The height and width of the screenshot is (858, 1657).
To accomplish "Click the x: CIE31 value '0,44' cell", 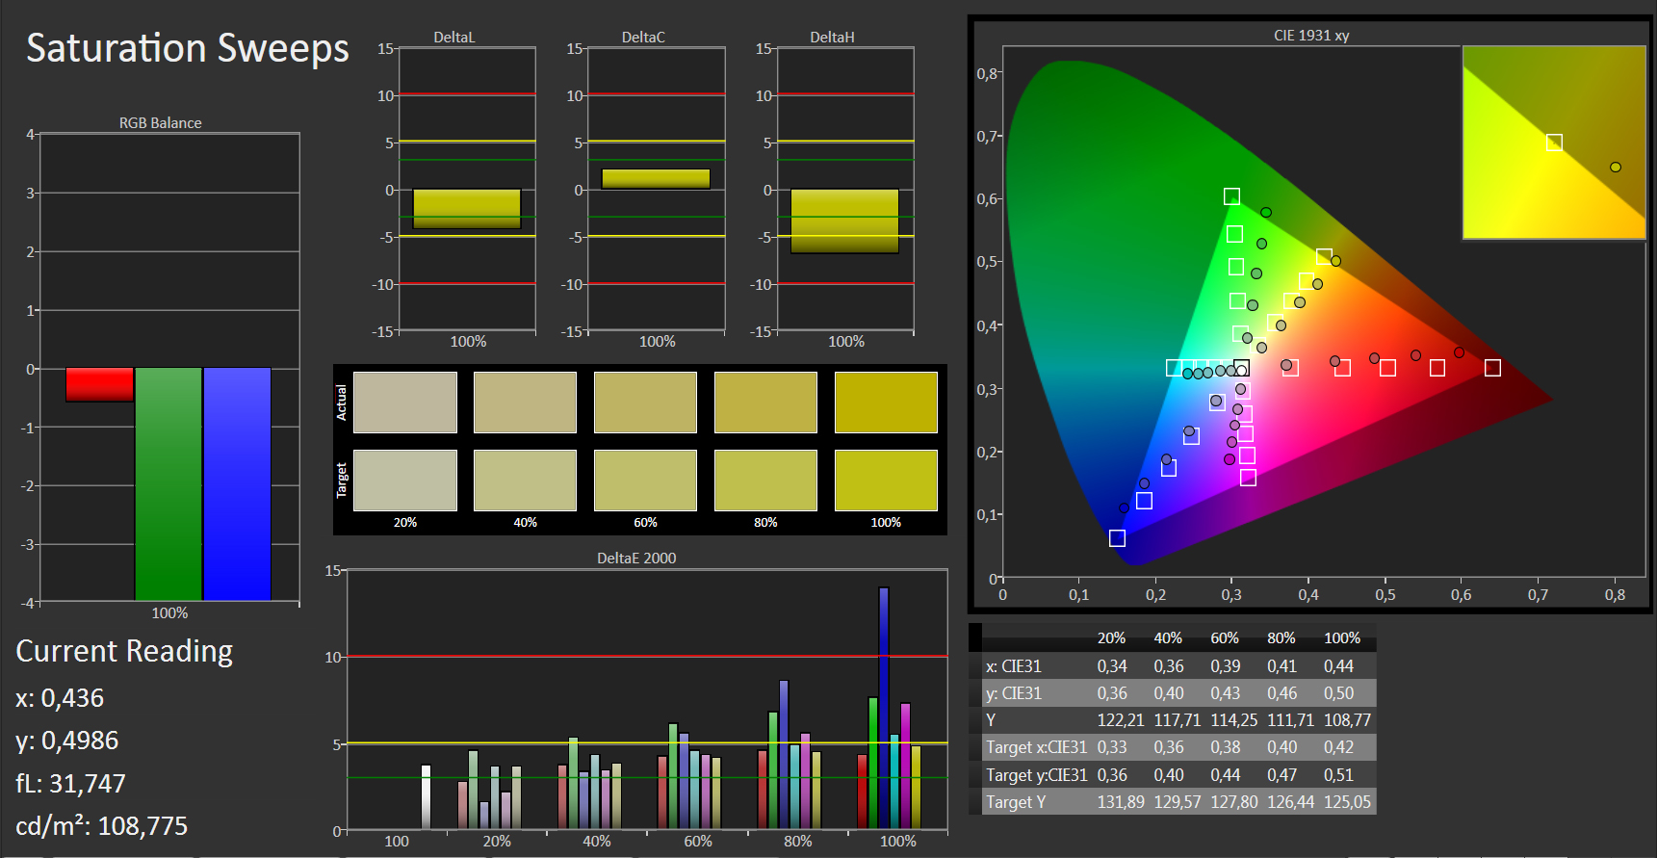I will (1338, 666).
